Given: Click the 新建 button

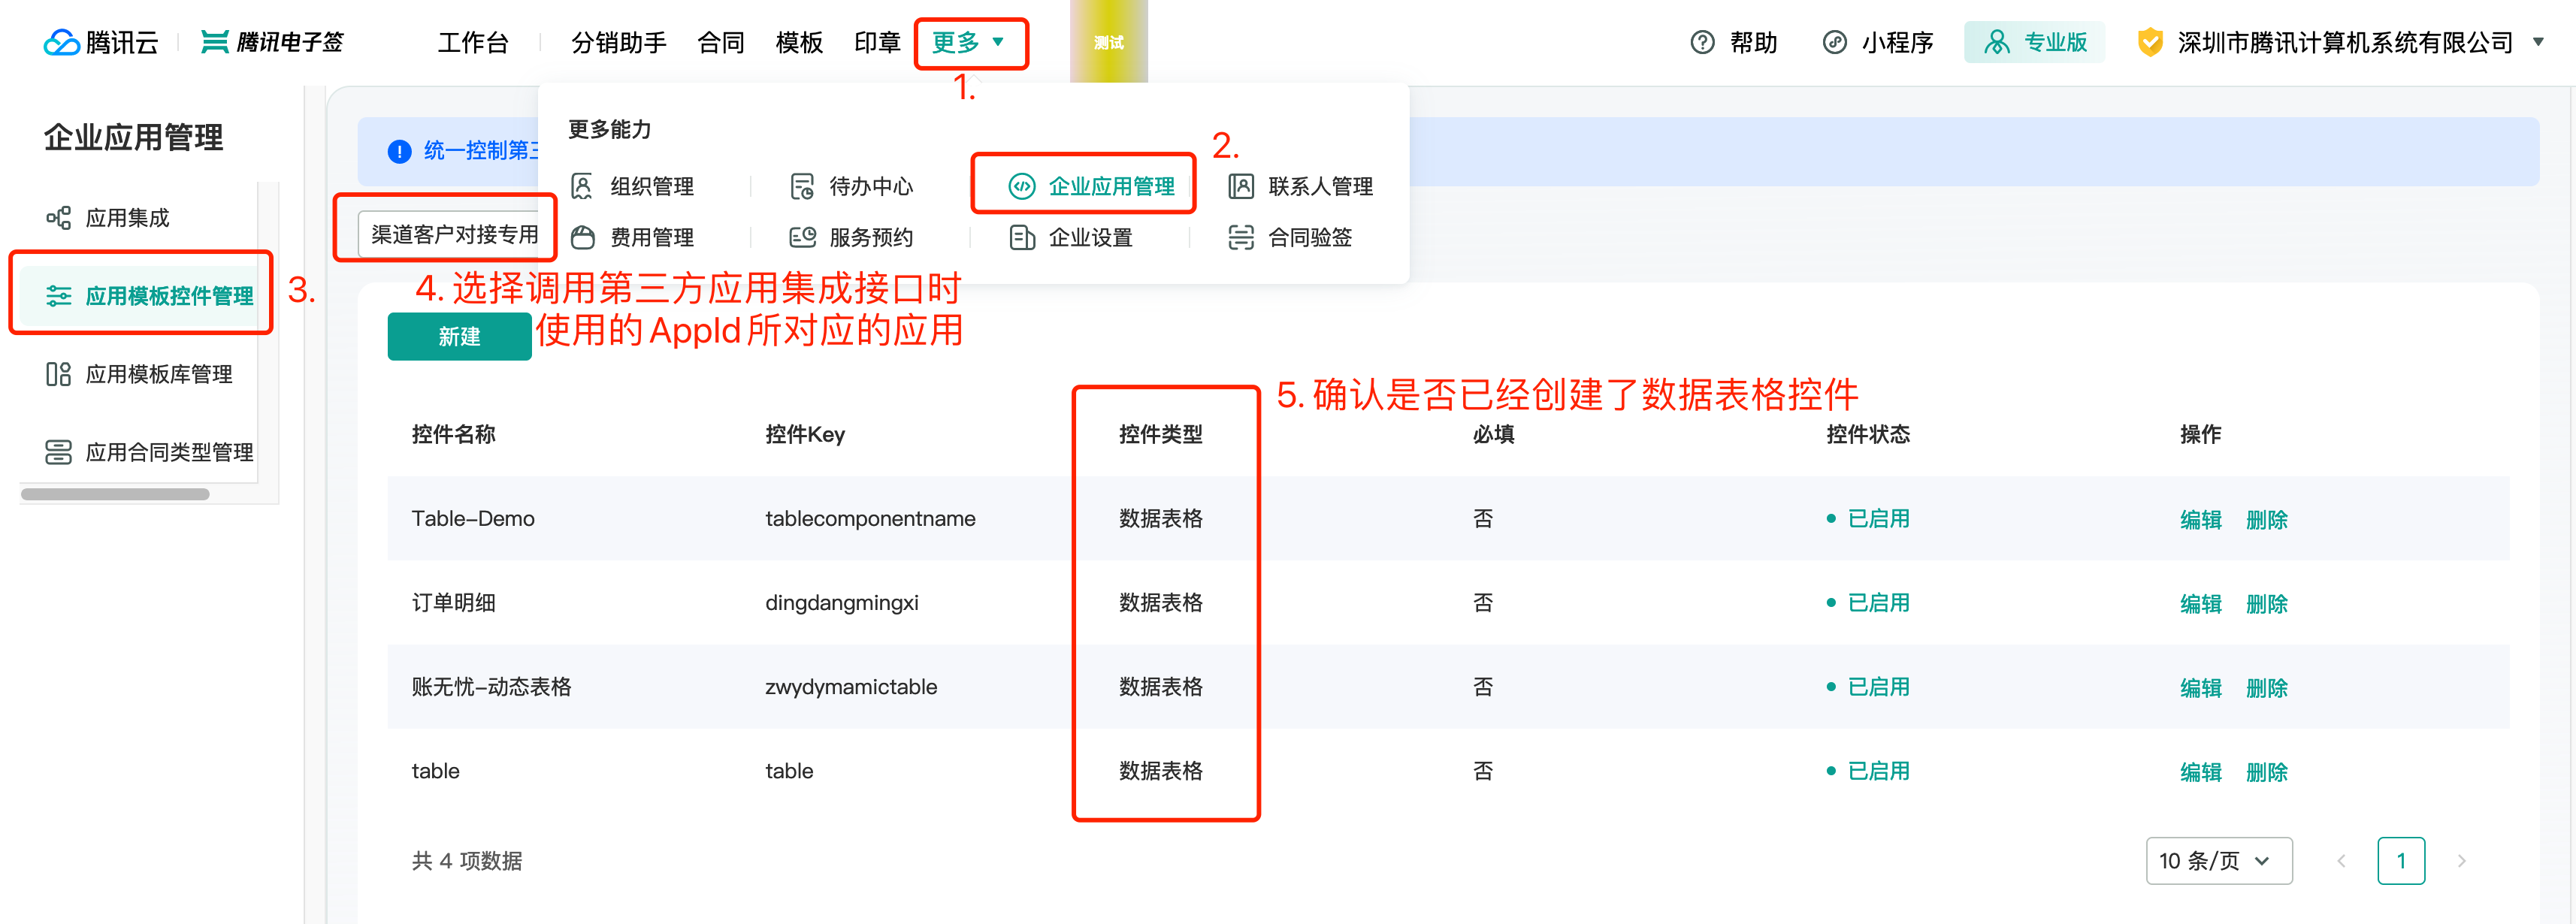Looking at the screenshot, I should pyautogui.click(x=459, y=336).
